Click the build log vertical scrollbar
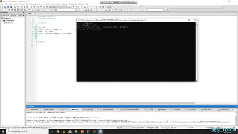 236,118
